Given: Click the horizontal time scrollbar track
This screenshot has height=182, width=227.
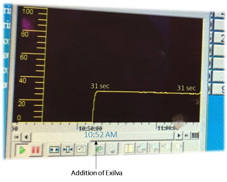Looking at the screenshot, I should (133, 136).
